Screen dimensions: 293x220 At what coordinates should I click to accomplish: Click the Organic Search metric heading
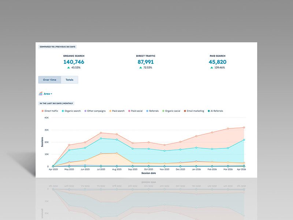(74, 56)
